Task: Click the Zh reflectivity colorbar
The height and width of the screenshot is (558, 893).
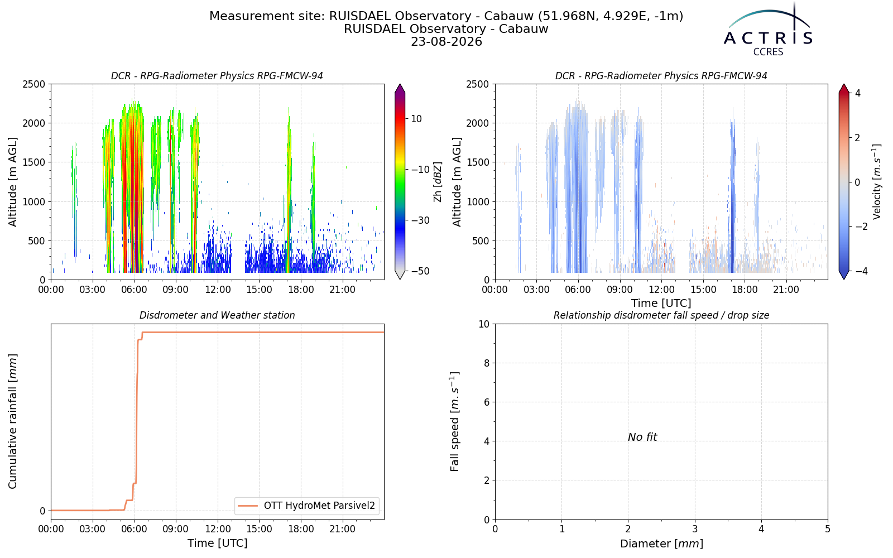Action: pyautogui.click(x=400, y=181)
